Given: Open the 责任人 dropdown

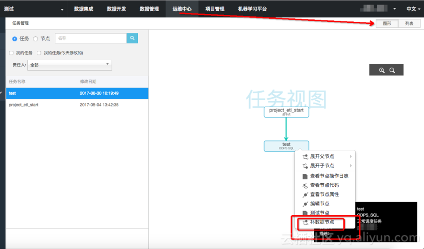Looking at the screenshot, I should point(70,65).
